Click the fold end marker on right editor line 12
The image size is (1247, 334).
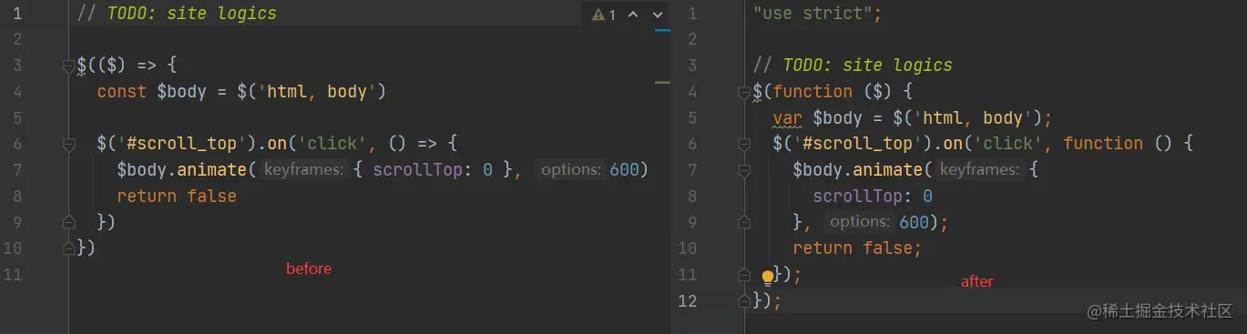pos(744,300)
